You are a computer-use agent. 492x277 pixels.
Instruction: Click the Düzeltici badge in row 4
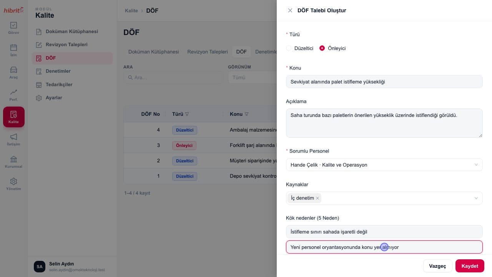coord(184,130)
